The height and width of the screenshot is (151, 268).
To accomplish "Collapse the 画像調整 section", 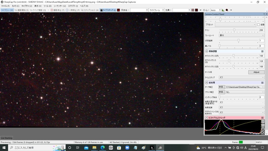I will 206,51.
